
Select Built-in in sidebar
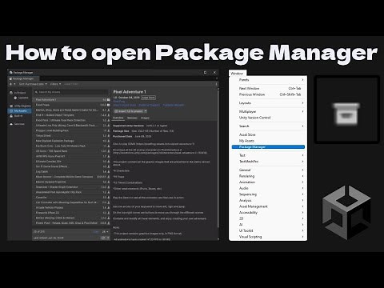[x=18, y=116]
